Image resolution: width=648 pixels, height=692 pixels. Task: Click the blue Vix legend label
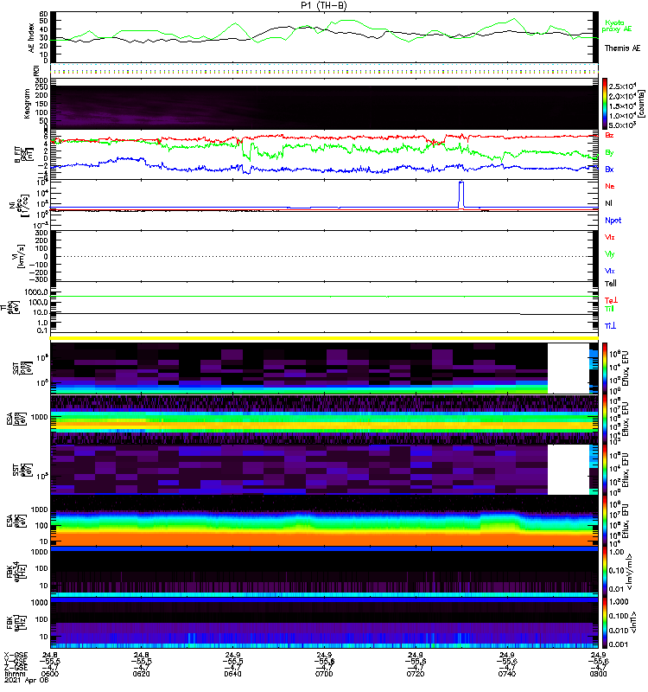[x=610, y=271]
